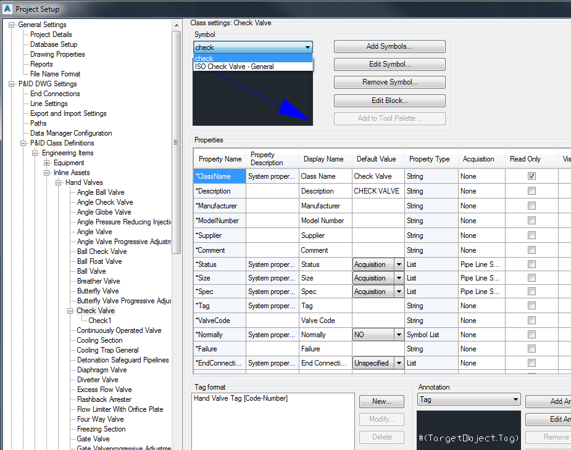Image resolution: width=571 pixels, height=450 pixels.
Task: Select ISO Check Valve - General symbol option
Action: pos(235,67)
